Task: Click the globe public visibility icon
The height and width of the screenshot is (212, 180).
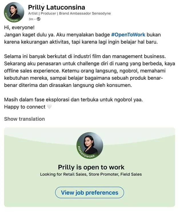Action: [x=39, y=19]
